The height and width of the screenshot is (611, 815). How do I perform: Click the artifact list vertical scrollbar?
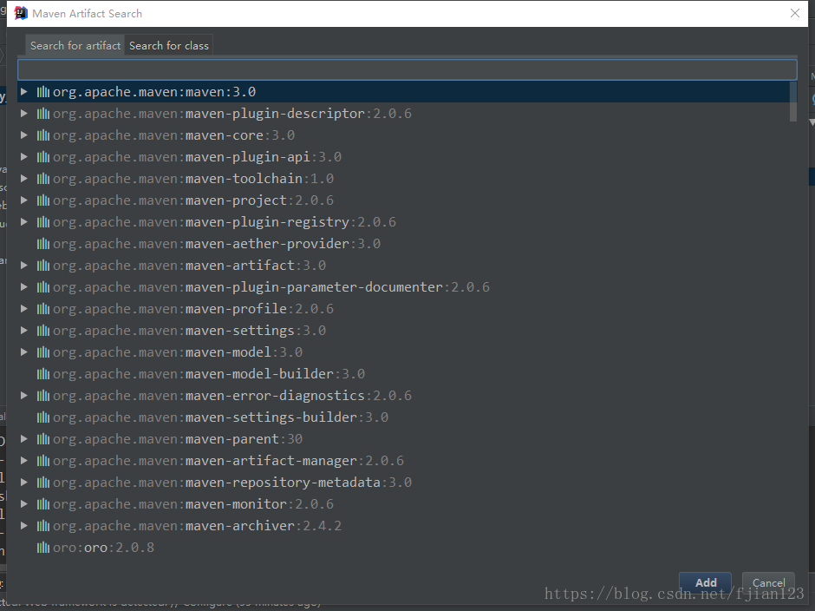(x=793, y=102)
